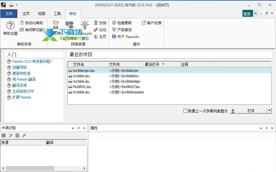Open 论坛 forum
Image resolution: width=276 pixels, height=172 pixels.
coord(100,30)
